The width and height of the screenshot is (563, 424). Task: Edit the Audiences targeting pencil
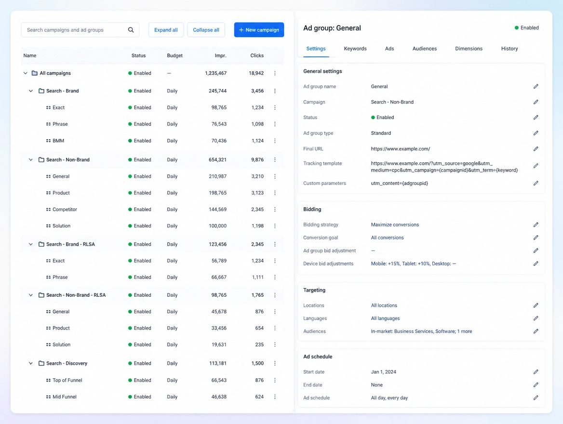tap(536, 331)
